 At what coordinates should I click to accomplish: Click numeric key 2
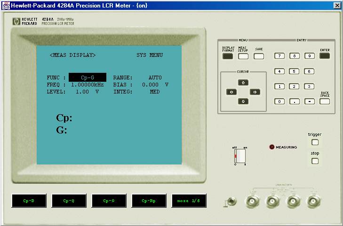click(294, 86)
